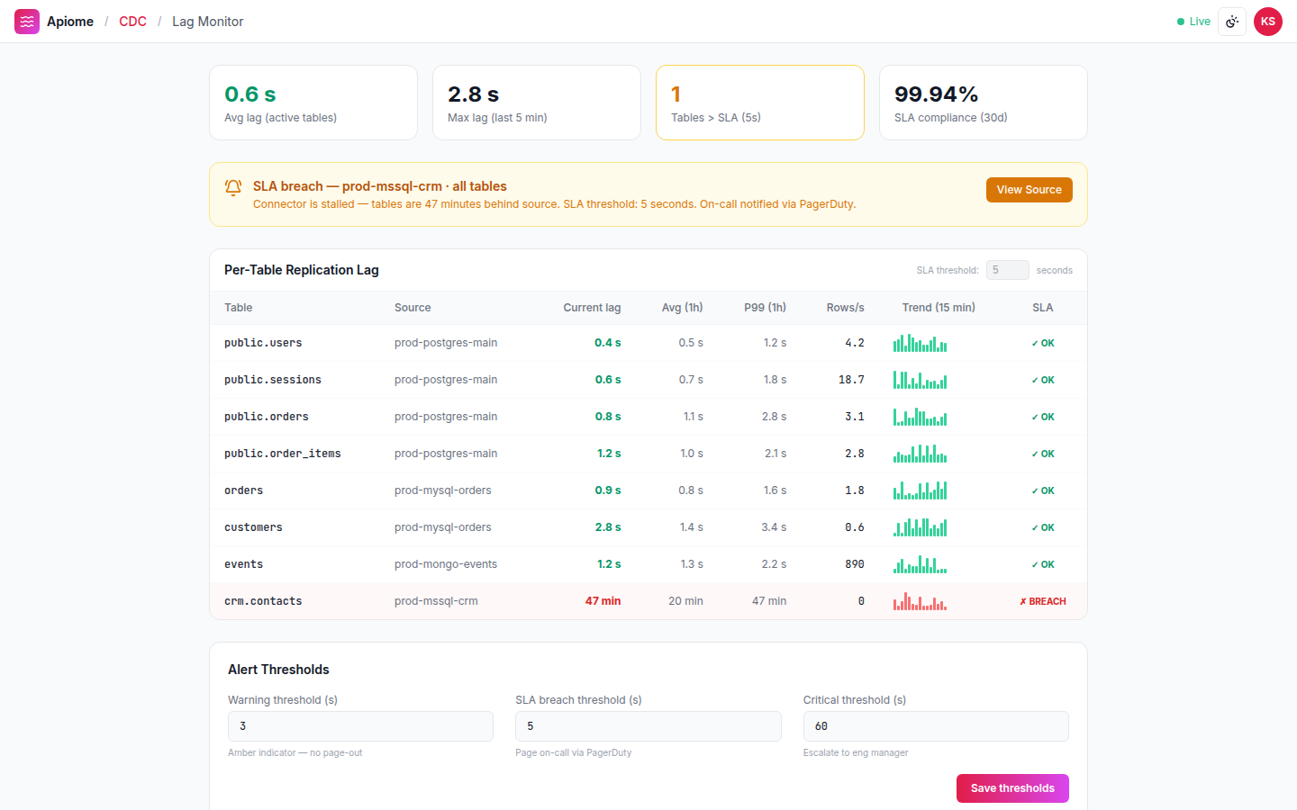The height and width of the screenshot is (810, 1297).
Task: Click the prod-mssql-crm source cell
Action: tap(436, 601)
